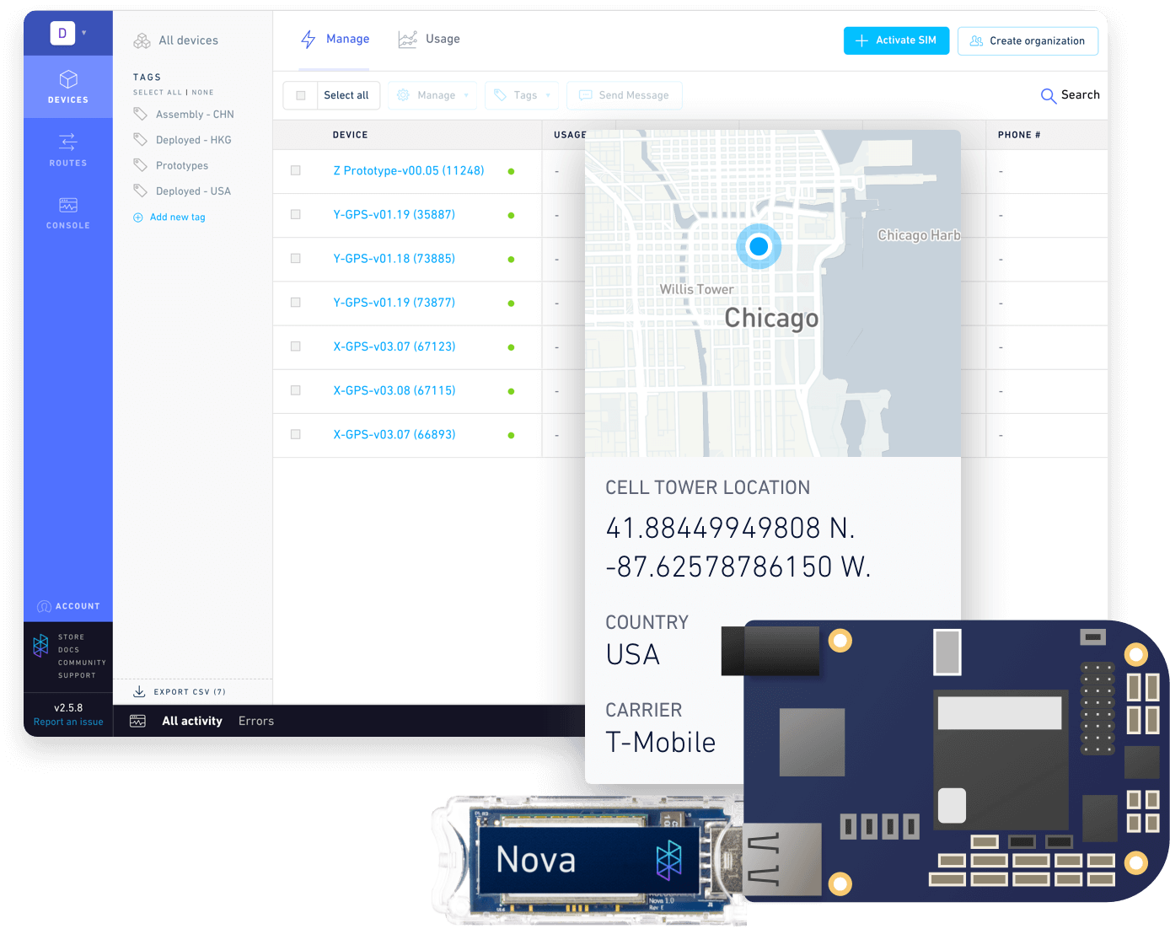
Task: Click the Activate SIM button
Action: pos(896,40)
